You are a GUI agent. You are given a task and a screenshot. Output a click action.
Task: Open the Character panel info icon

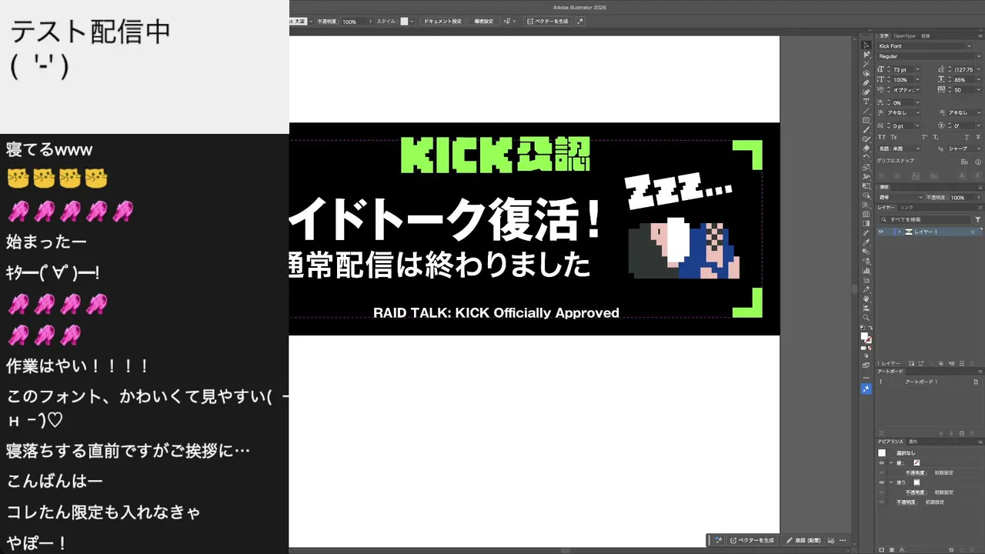978,162
